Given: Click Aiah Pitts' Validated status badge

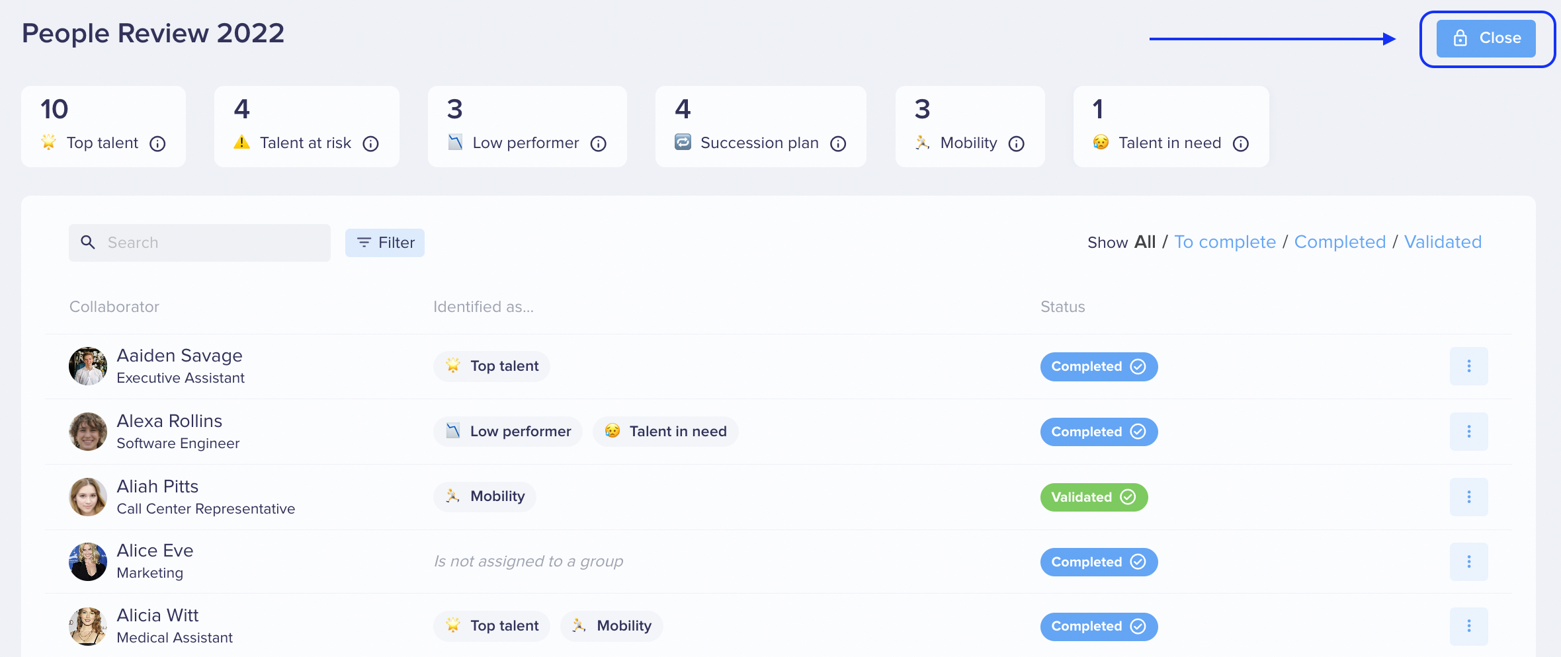Looking at the screenshot, I should (1093, 497).
